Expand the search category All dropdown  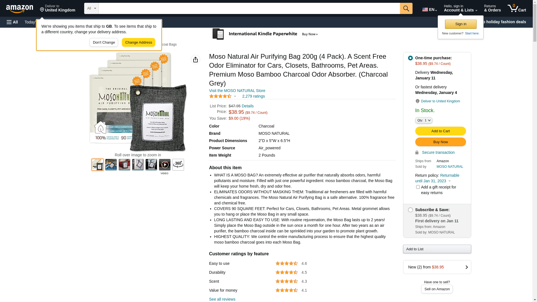[91, 8]
